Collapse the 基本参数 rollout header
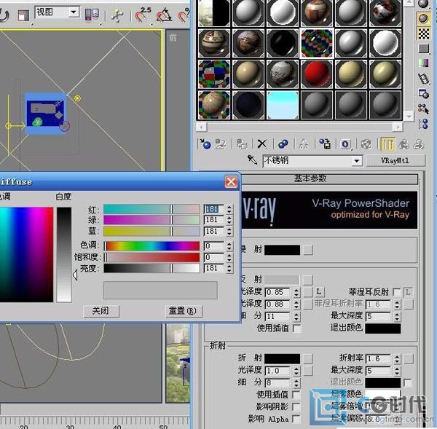The width and height of the screenshot is (437, 429). 310,178
